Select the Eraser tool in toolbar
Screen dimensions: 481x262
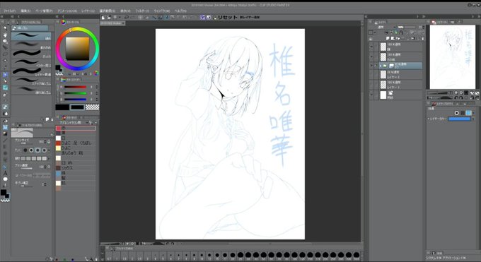[x=5, y=107]
